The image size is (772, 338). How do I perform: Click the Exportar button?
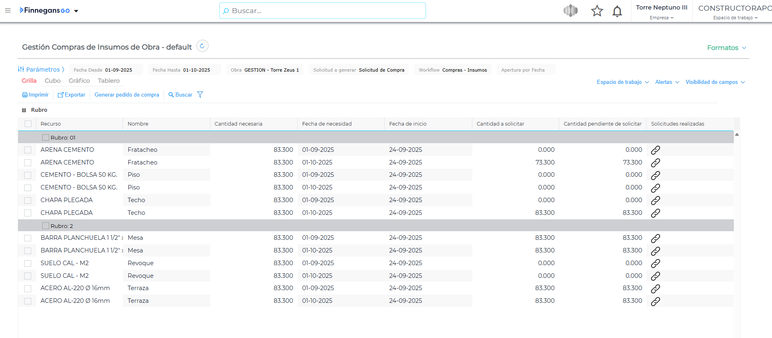(72, 95)
